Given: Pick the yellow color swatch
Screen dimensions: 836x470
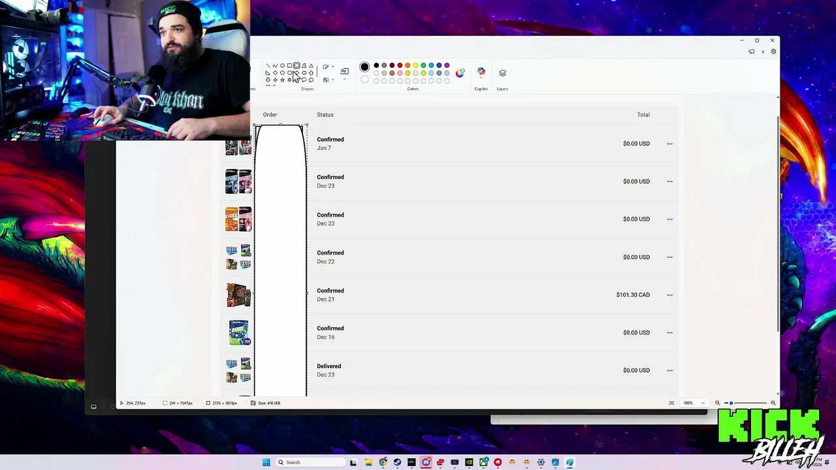Looking at the screenshot, I should click(x=415, y=65).
